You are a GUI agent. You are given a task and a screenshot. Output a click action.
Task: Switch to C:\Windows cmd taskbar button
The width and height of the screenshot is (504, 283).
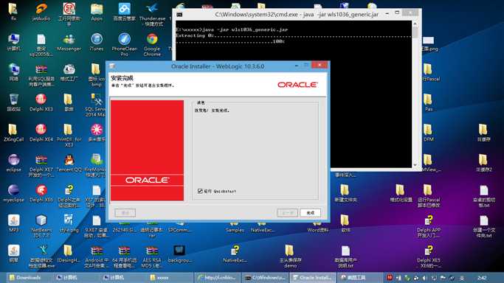(x=266, y=278)
